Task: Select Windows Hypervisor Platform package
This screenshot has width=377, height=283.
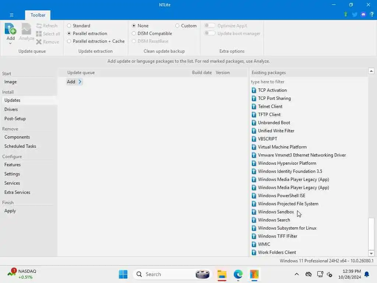Action: click(x=287, y=163)
